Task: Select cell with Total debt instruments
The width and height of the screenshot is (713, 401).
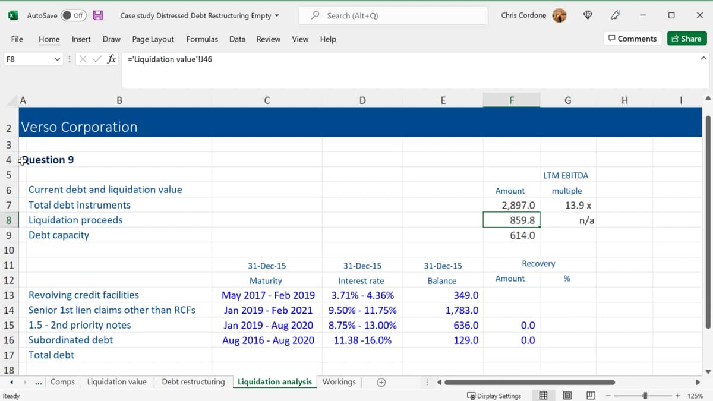Action: click(119, 205)
